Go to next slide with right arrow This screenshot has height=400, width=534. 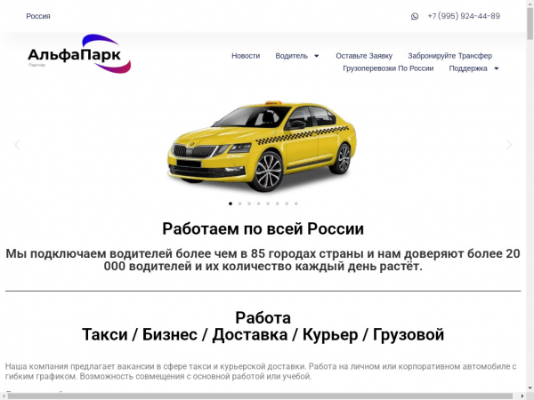pos(509,145)
